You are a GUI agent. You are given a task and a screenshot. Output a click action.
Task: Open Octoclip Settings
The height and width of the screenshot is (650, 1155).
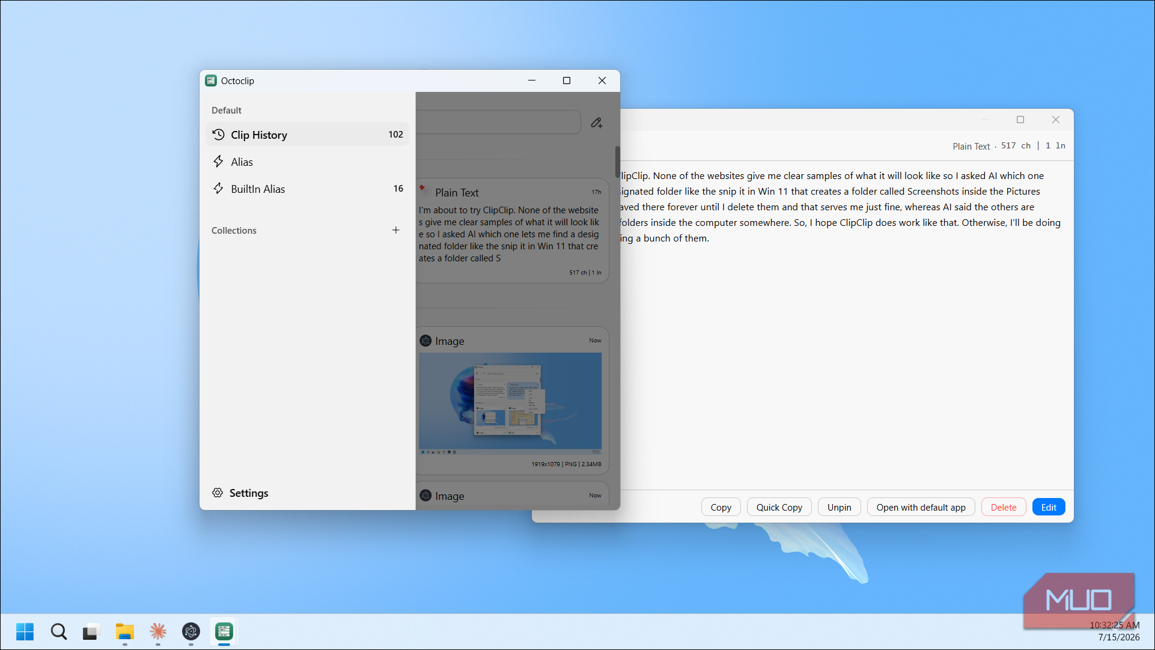point(240,493)
